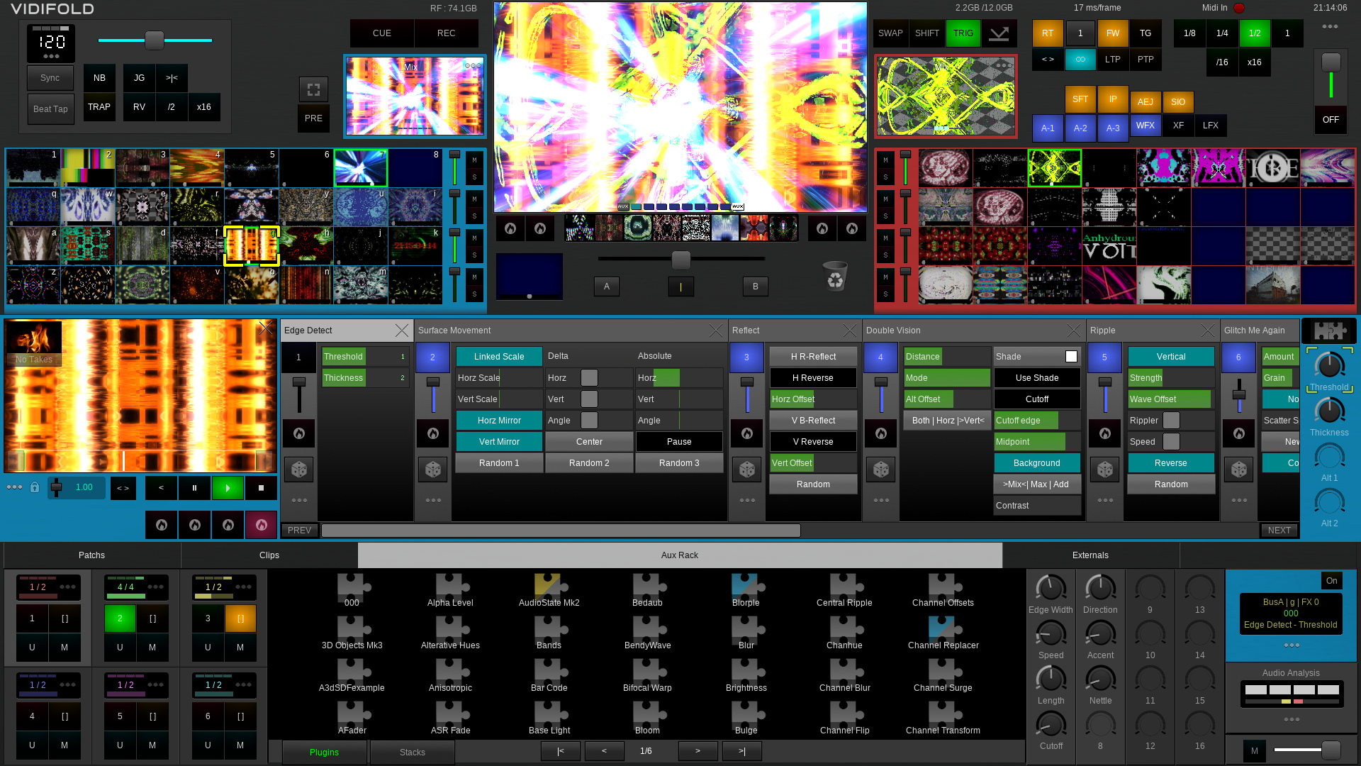The image size is (1361, 766).
Task: Click the dice icon in Surface Movement slot 2
Action: pyautogui.click(x=432, y=470)
